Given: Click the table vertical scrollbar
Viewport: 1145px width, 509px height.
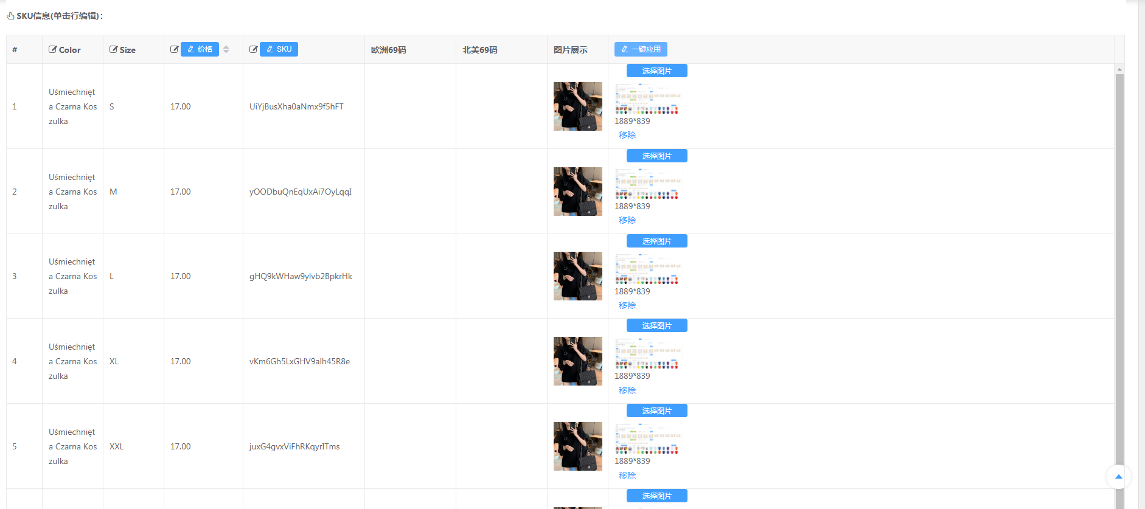Looking at the screenshot, I should 1119,274.
